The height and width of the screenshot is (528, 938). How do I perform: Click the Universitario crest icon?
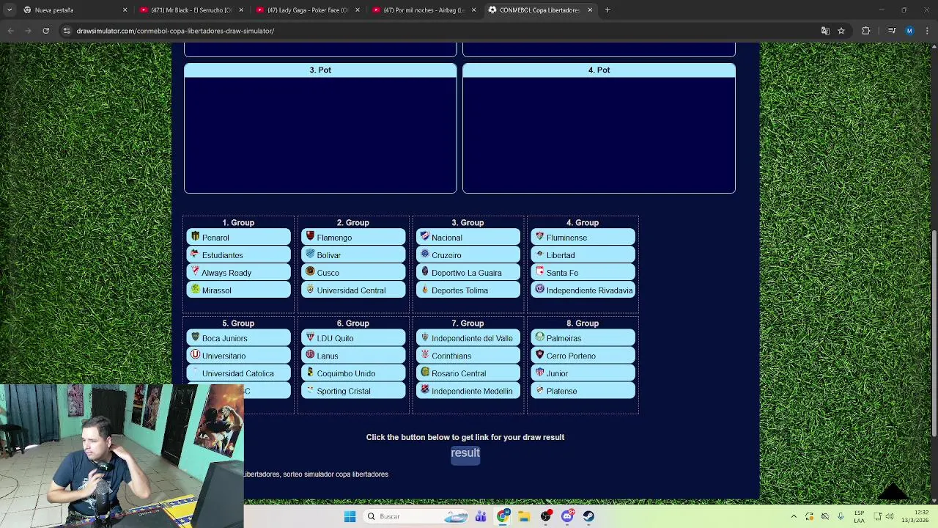(x=195, y=355)
